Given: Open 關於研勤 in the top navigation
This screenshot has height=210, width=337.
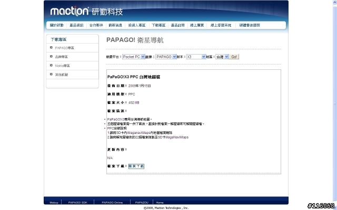Looking at the screenshot, I should pos(57,25).
